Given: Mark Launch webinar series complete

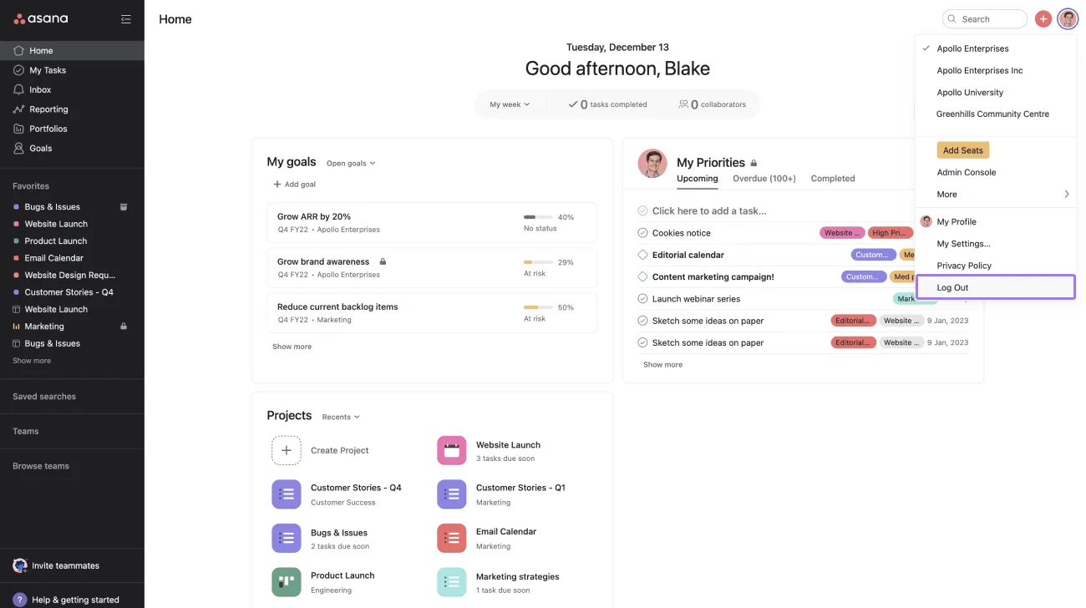Looking at the screenshot, I should pos(642,298).
